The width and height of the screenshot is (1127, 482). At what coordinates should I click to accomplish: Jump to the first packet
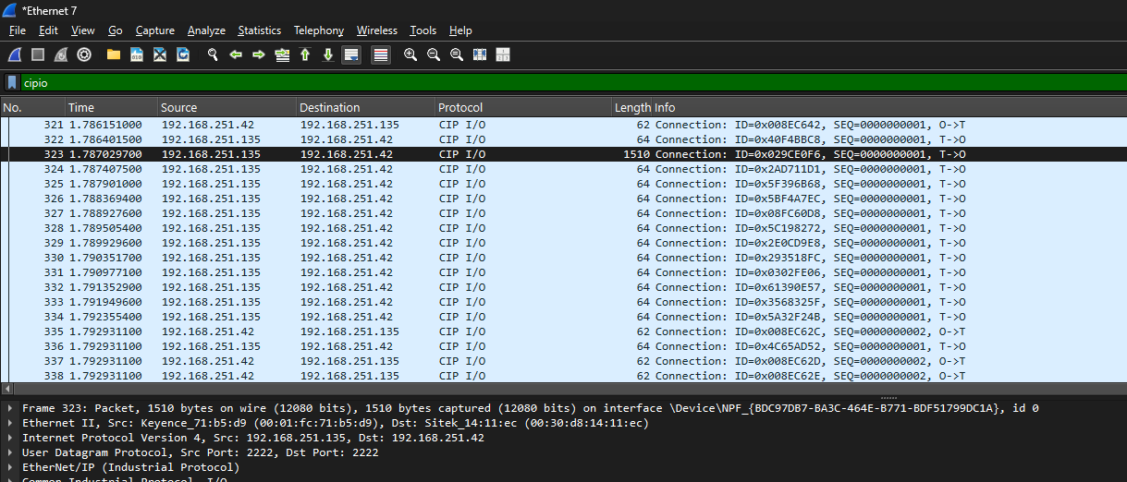click(x=305, y=54)
